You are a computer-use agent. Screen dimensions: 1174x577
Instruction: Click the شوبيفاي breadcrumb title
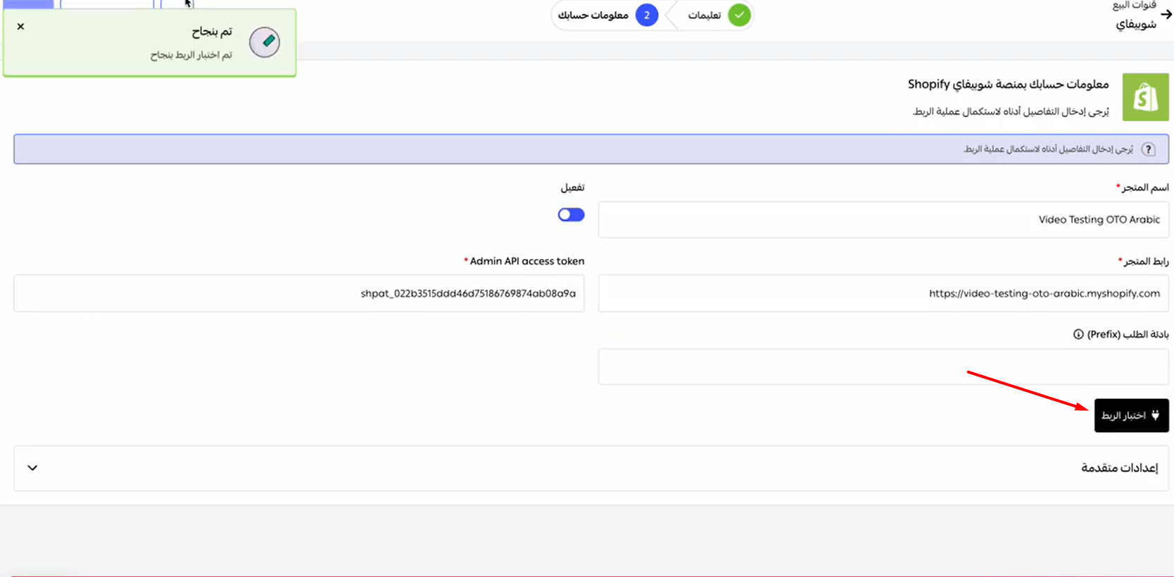point(1135,25)
